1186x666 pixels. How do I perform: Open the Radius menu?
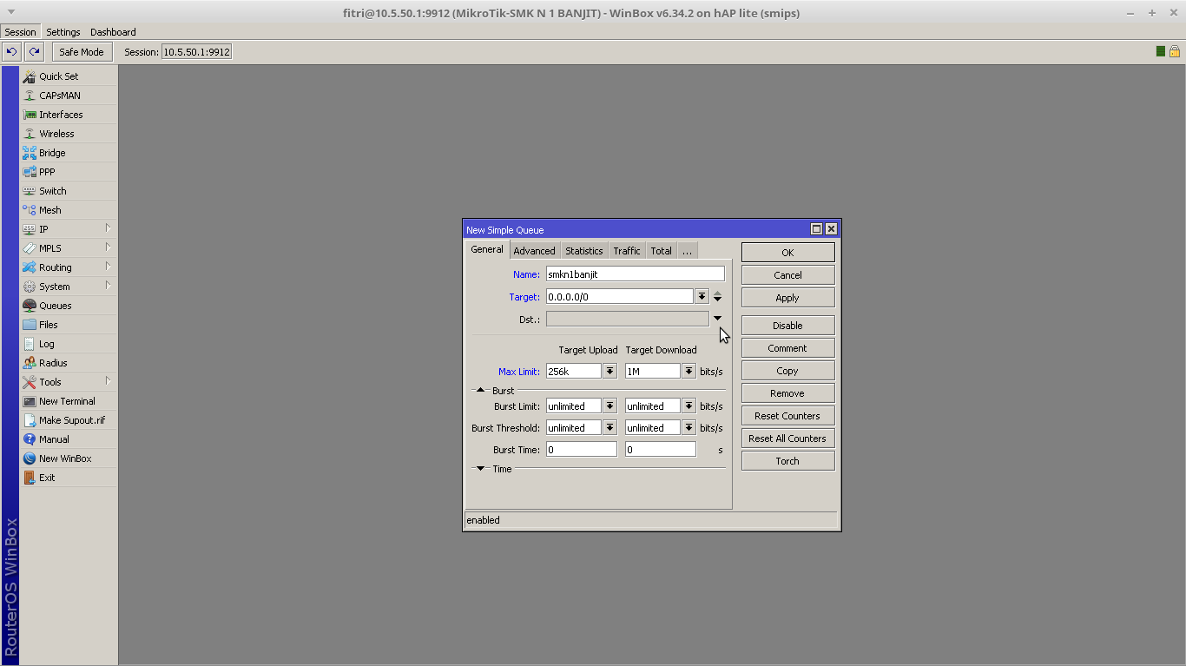pyautogui.click(x=68, y=363)
